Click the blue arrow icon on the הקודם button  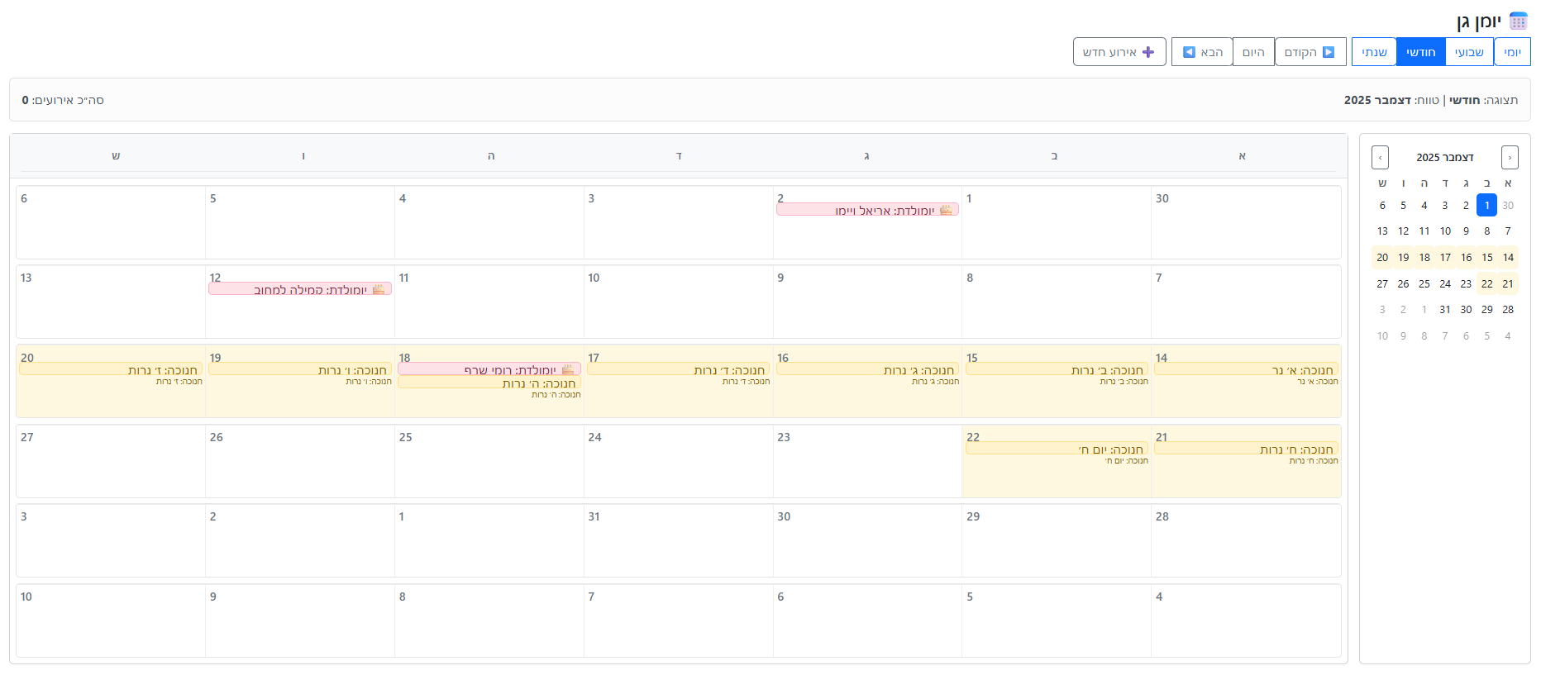(1329, 52)
